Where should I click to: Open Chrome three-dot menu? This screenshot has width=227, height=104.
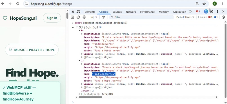click(222, 4)
